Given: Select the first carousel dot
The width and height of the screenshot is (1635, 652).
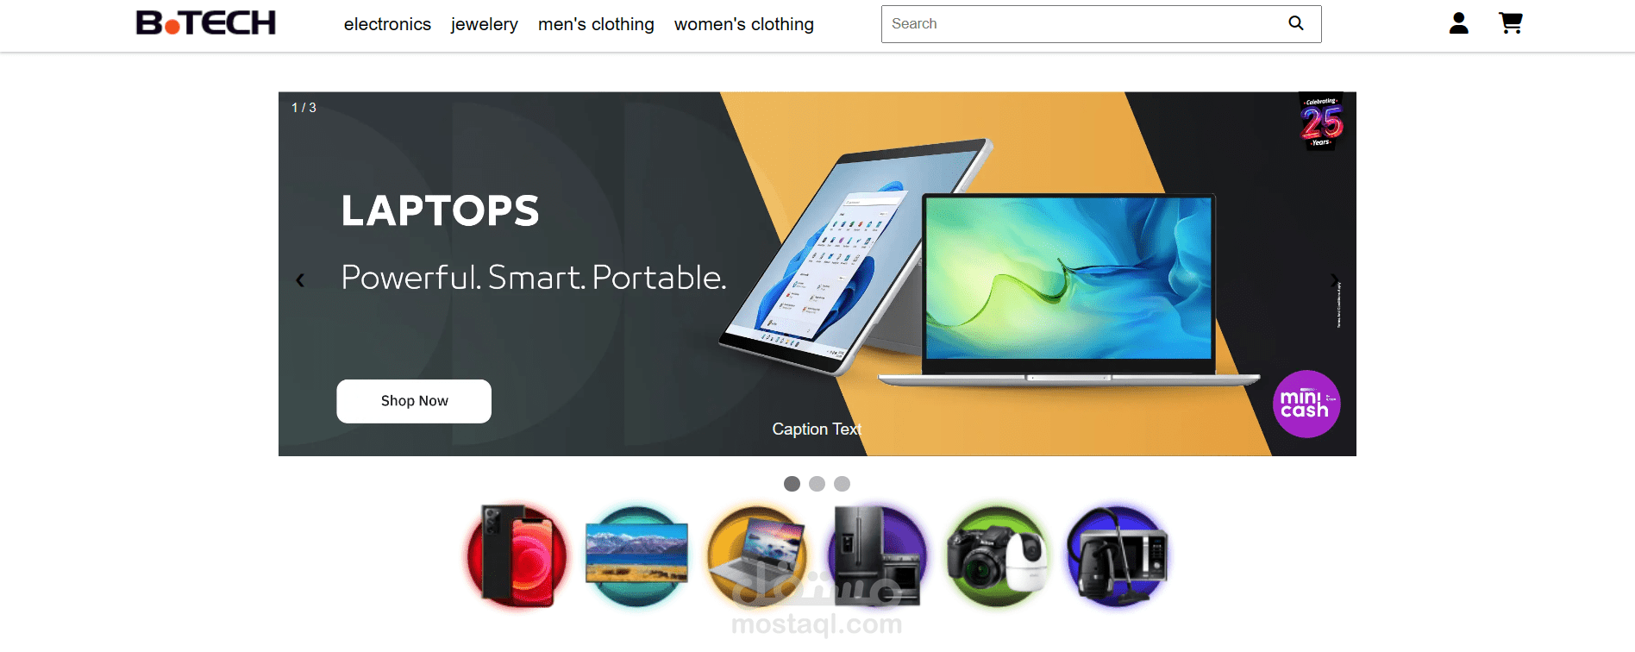Looking at the screenshot, I should coord(792,484).
